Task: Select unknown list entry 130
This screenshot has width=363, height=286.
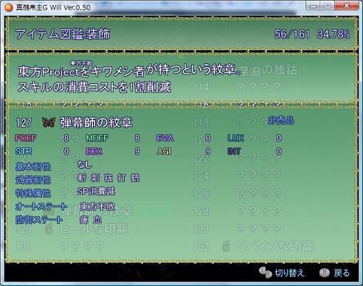Action: [x=237, y=229]
